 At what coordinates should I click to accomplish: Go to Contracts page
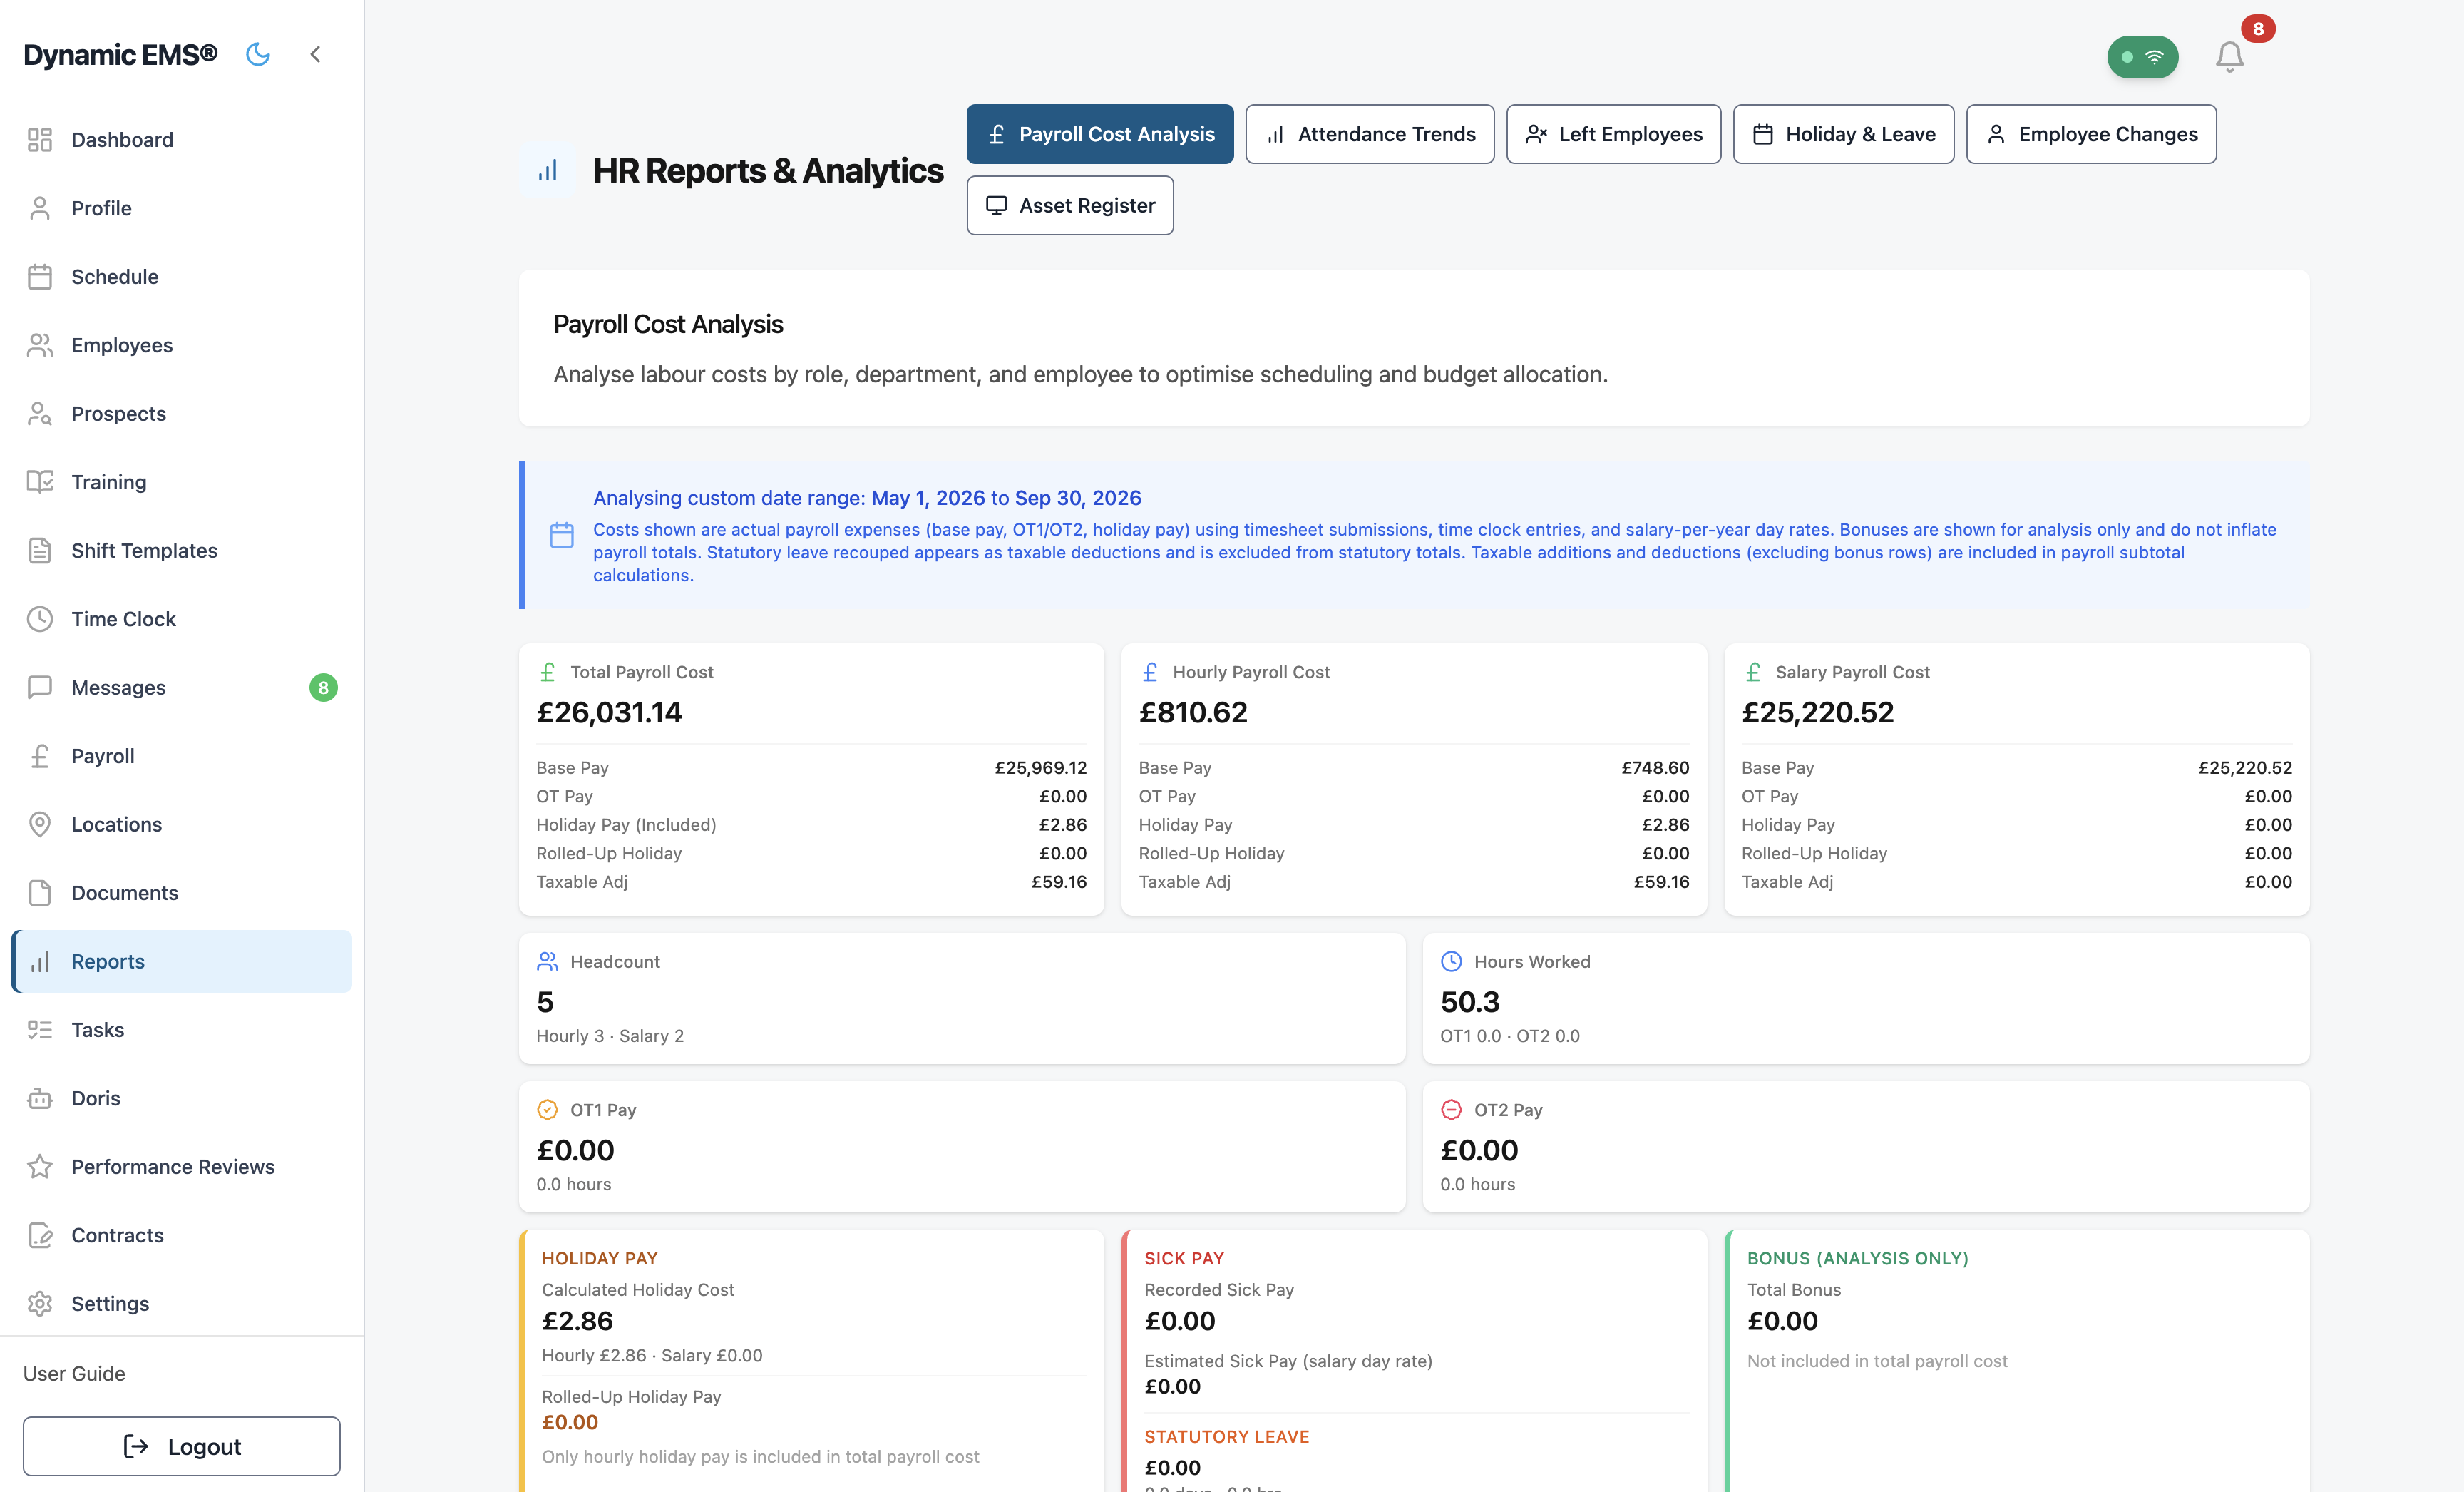[x=182, y=1236]
